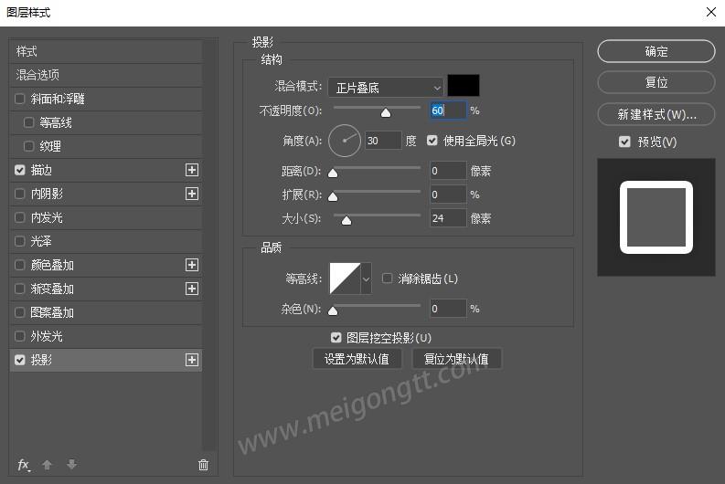Enable the 图案叠加 checkbox

[x=19, y=312]
